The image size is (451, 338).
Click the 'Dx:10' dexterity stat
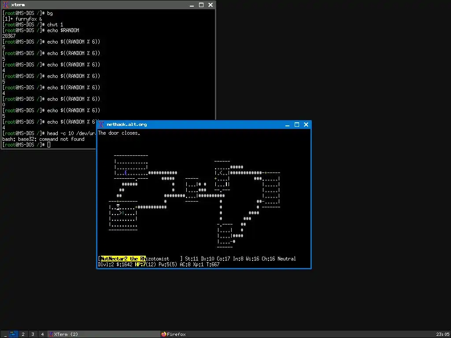207,259
